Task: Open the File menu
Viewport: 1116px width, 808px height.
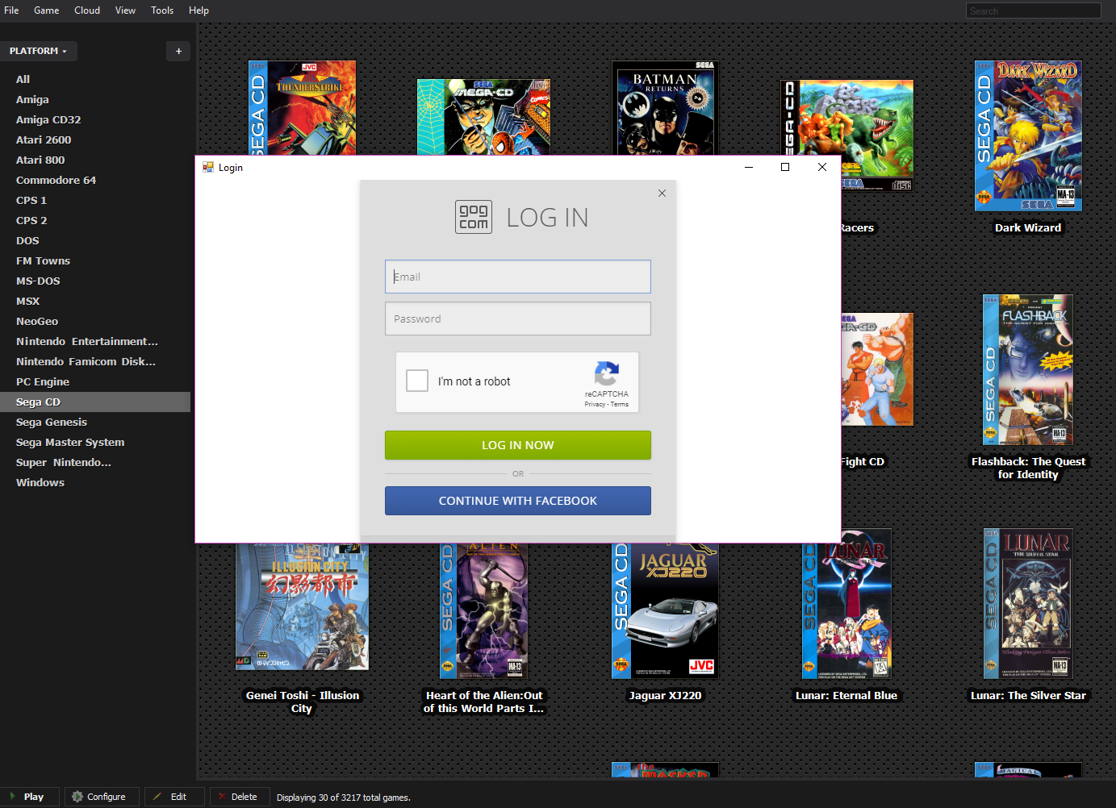Action: pos(11,10)
